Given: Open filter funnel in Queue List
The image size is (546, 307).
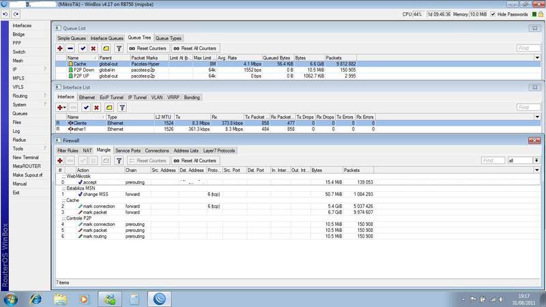Looking at the screenshot, I should click(x=119, y=48).
